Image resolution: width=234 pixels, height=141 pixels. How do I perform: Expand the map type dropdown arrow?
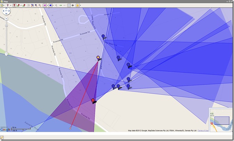(4, 5)
